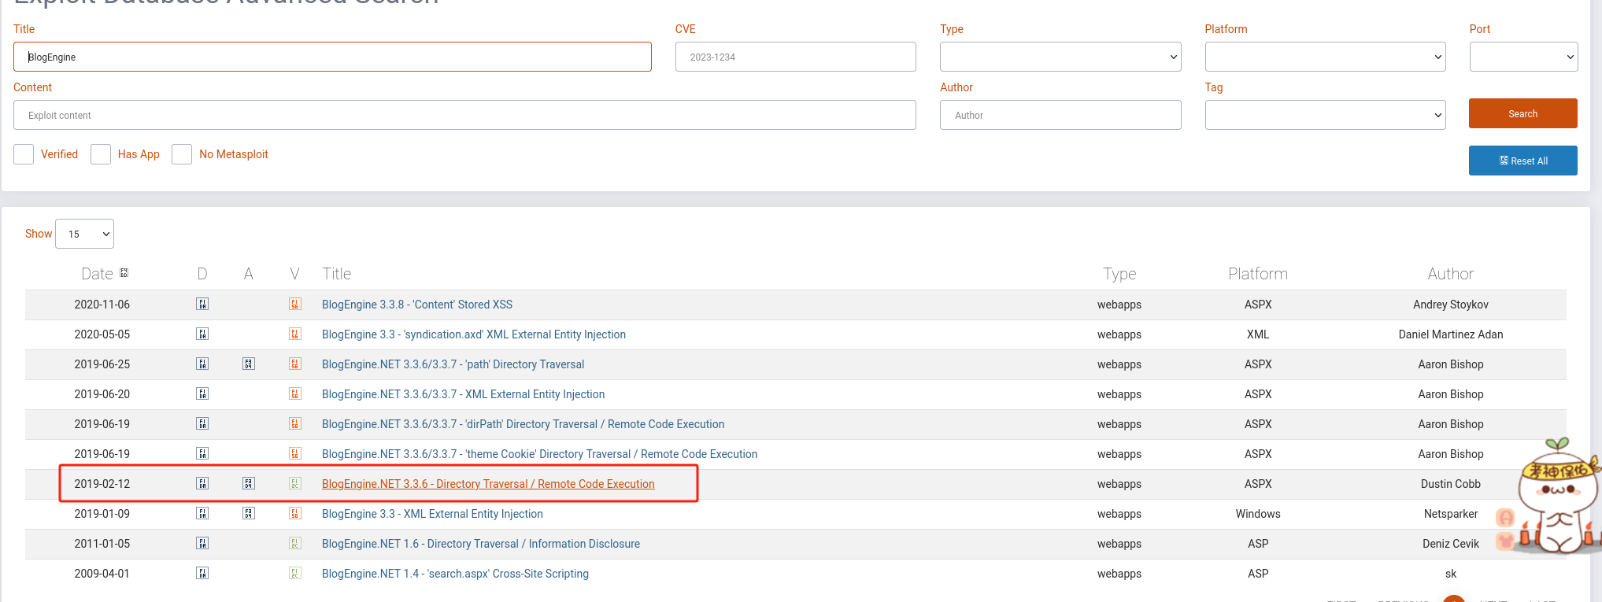Click the XML platform cell
1602x602 pixels.
click(1258, 334)
